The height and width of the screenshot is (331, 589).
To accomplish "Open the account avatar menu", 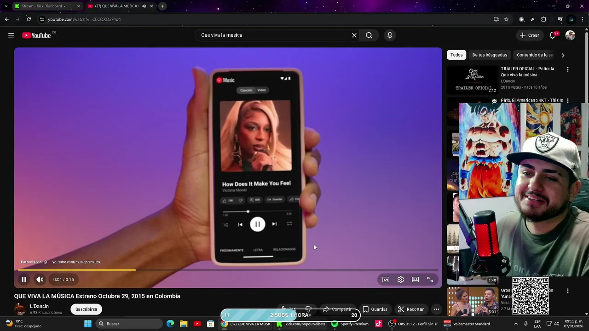I will point(570,35).
